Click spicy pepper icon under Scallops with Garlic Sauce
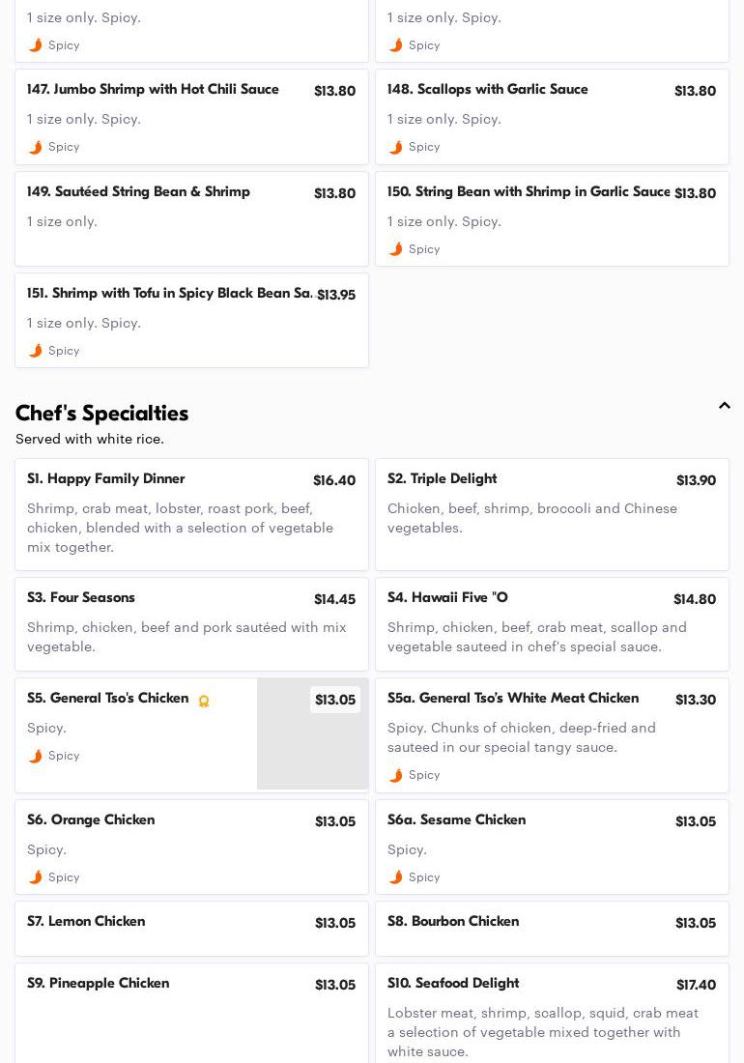The height and width of the screenshot is (1063, 744). point(396,147)
